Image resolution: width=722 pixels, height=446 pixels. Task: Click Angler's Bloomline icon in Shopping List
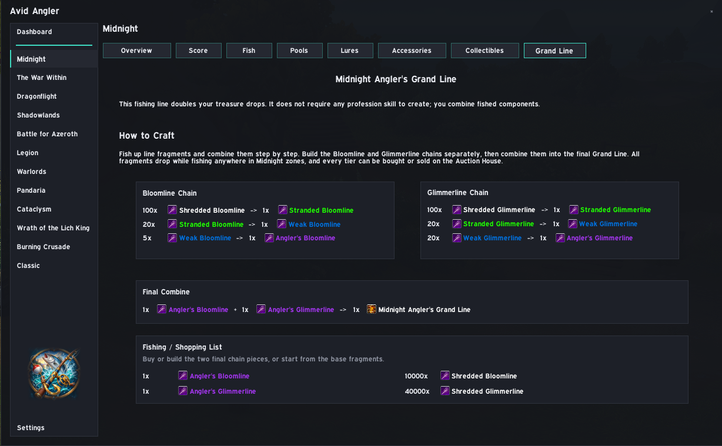pos(183,375)
